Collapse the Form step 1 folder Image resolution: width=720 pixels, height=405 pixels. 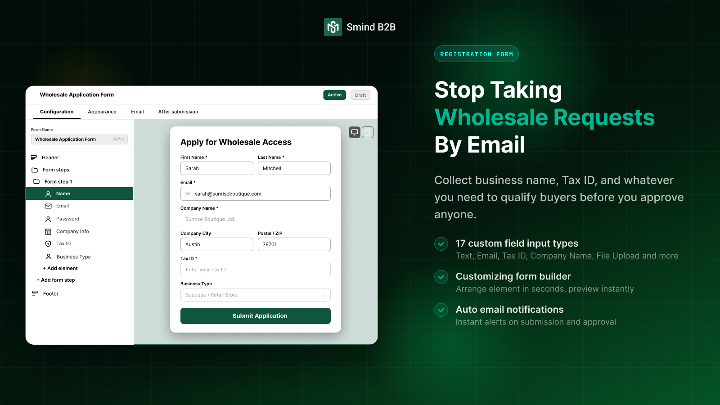36,182
